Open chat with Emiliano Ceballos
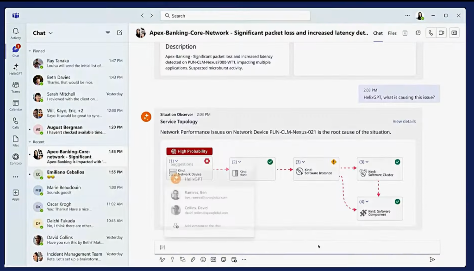This screenshot has width=474, height=271. [x=78, y=174]
